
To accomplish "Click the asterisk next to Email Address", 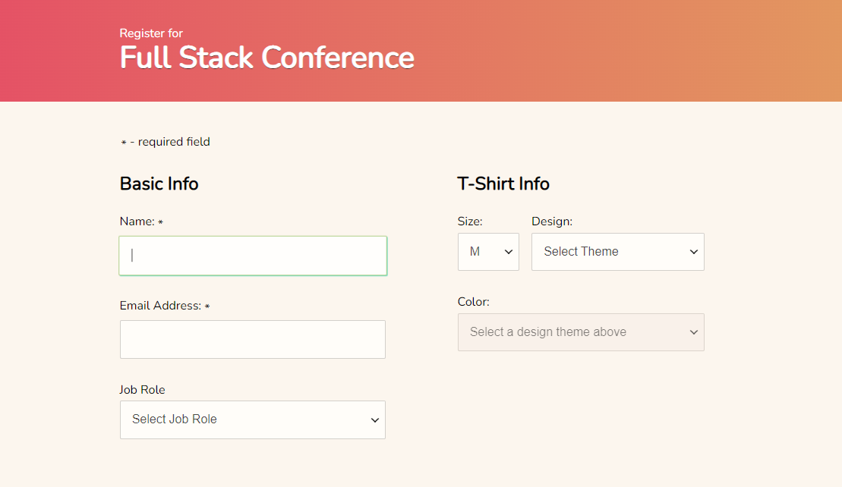I will click(207, 306).
